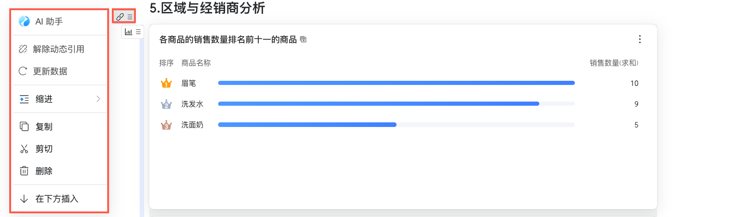Image resolution: width=732 pixels, height=217 pixels.
Task: Click the 商品名称 column header
Action: click(x=196, y=63)
